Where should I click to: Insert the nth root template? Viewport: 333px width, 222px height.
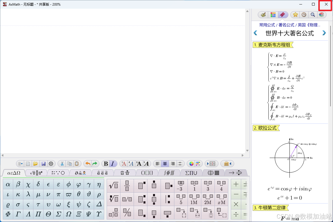tap(114, 199)
